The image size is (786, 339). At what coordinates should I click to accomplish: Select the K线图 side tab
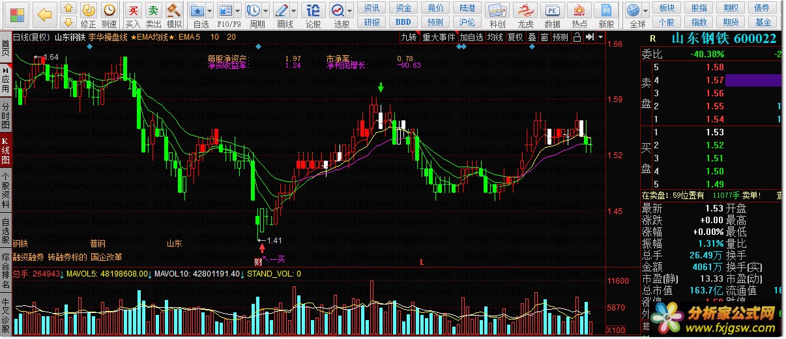(x=5, y=150)
